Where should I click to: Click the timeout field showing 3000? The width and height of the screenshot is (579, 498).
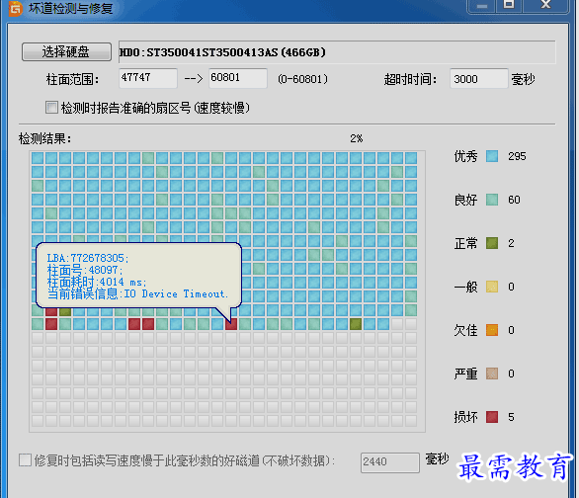pyautogui.click(x=479, y=79)
